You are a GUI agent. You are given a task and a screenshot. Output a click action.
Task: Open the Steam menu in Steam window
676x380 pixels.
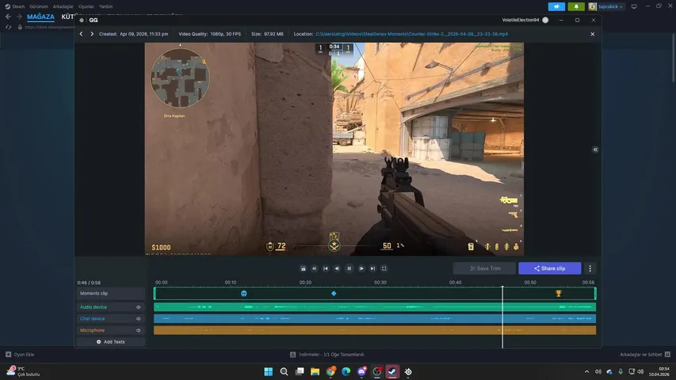click(x=15, y=6)
